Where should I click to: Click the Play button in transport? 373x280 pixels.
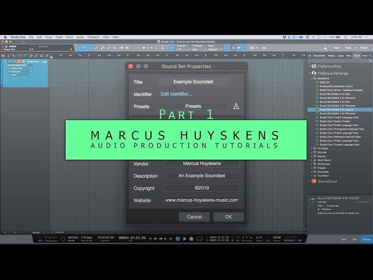pos(185,239)
